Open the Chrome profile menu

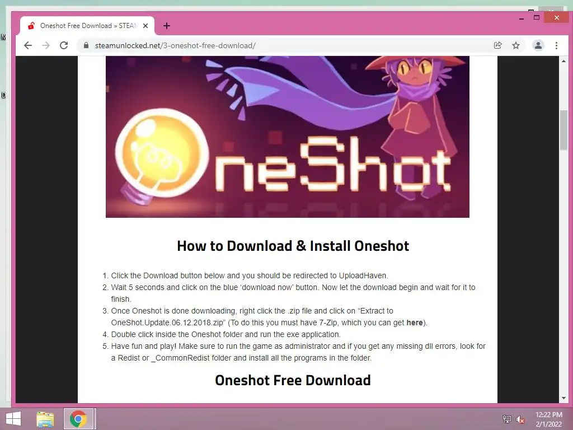pyautogui.click(x=538, y=45)
